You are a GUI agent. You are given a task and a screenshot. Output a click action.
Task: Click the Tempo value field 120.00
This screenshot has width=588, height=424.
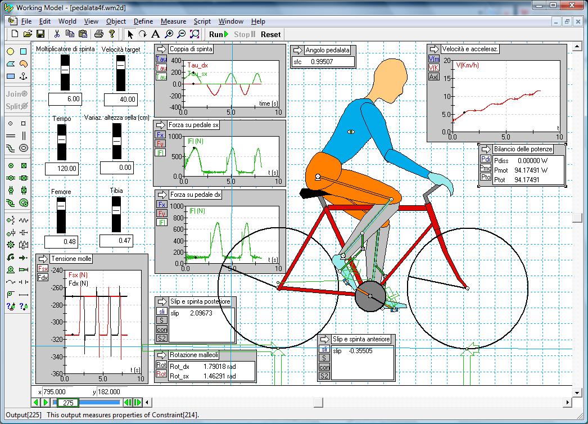point(61,169)
